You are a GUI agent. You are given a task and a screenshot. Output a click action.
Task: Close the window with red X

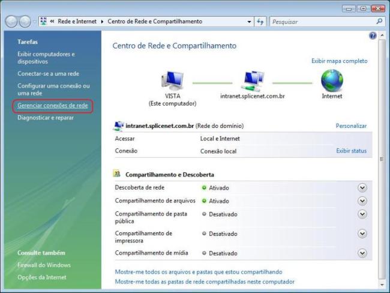point(378,9)
